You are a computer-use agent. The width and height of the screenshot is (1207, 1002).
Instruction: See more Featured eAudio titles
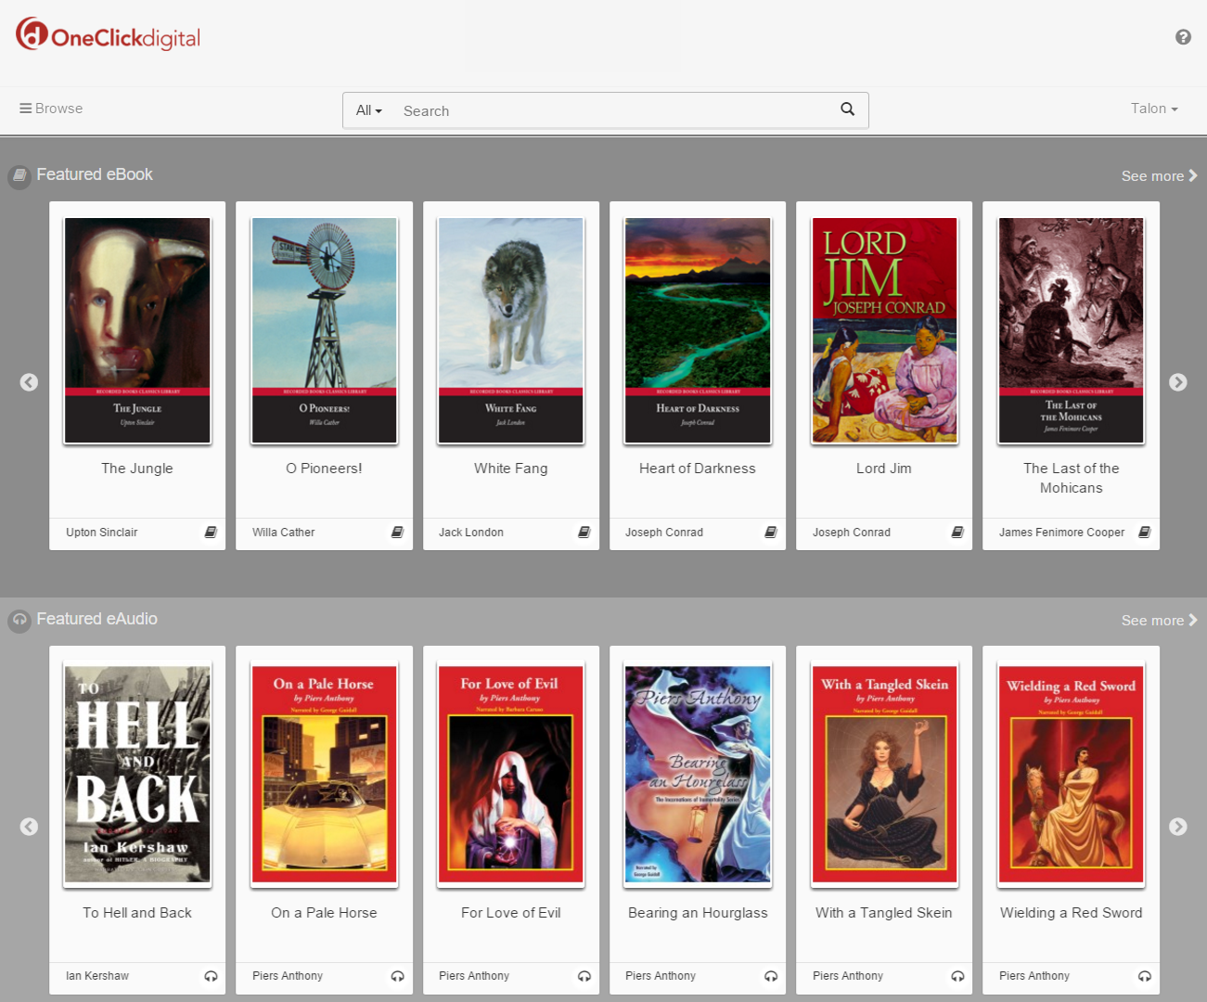tap(1159, 621)
